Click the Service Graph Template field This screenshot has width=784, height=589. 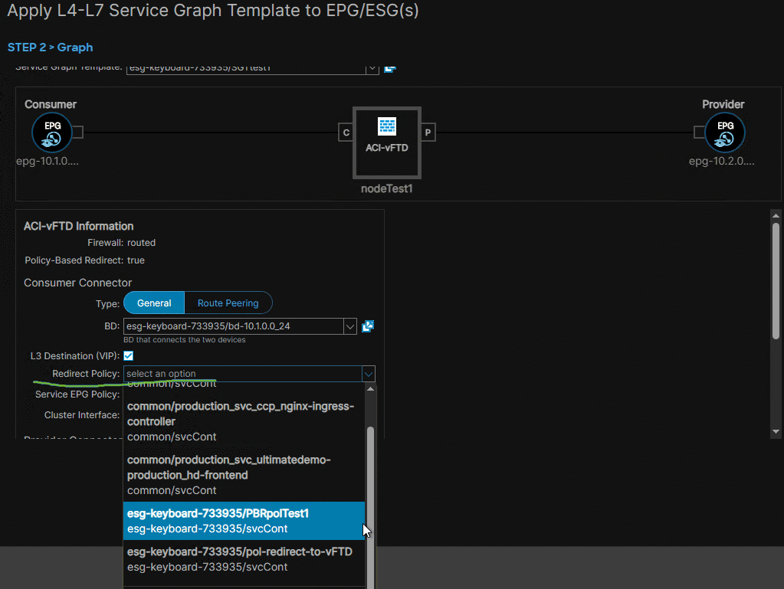246,69
